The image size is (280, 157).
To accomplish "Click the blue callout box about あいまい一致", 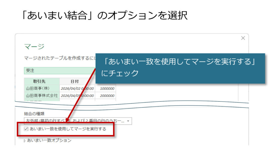I will [x=180, y=68].
